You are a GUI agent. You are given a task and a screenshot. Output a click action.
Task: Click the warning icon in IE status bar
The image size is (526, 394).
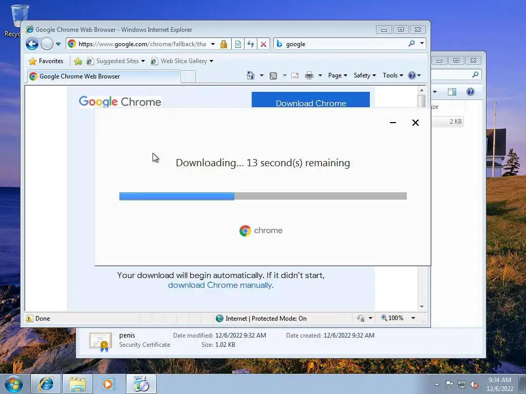[x=29, y=318]
